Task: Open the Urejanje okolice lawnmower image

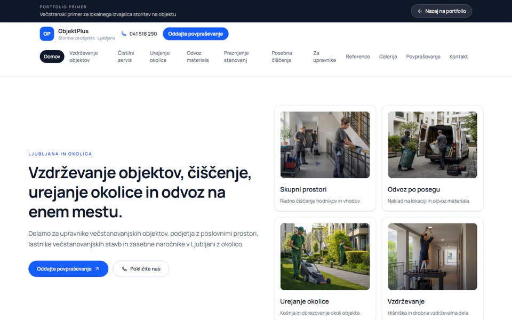Action: click(325, 257)
